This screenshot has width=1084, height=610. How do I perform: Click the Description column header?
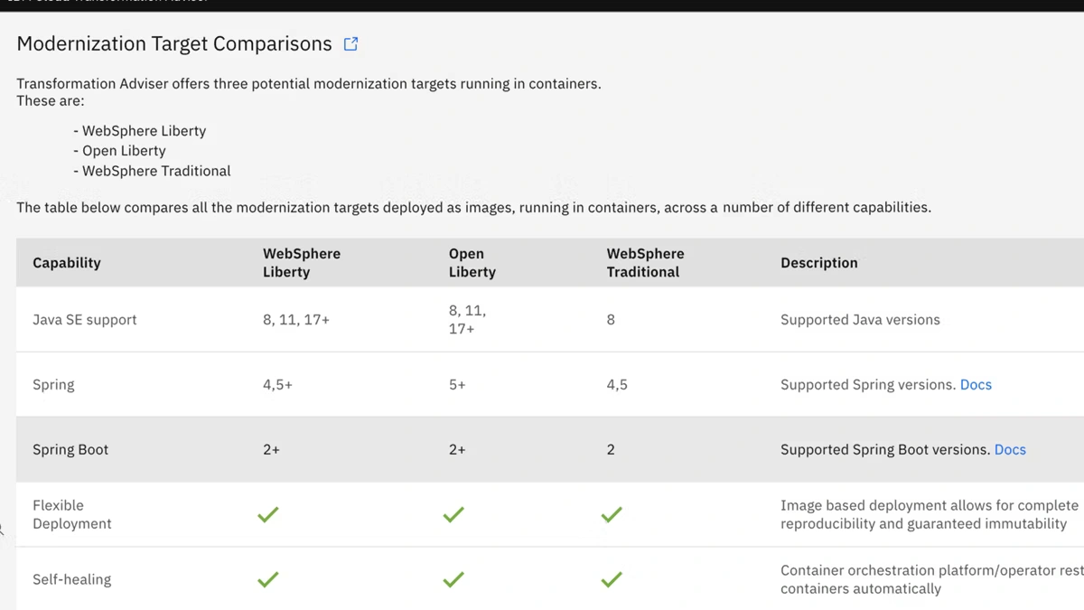[818, 263]
